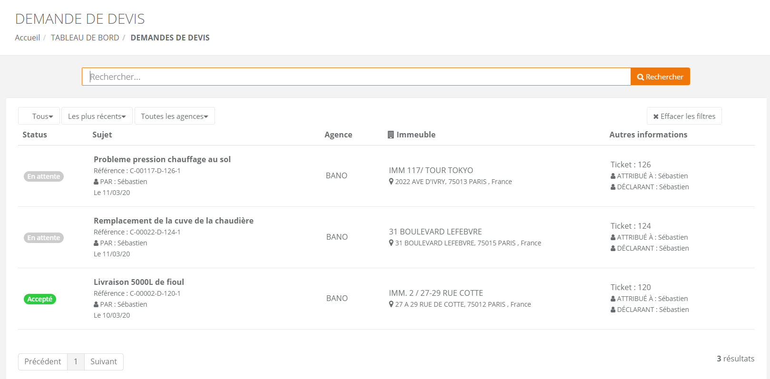Select page 1 in pagination
Viewport: 770px width, 379px height.
[76, 361]
